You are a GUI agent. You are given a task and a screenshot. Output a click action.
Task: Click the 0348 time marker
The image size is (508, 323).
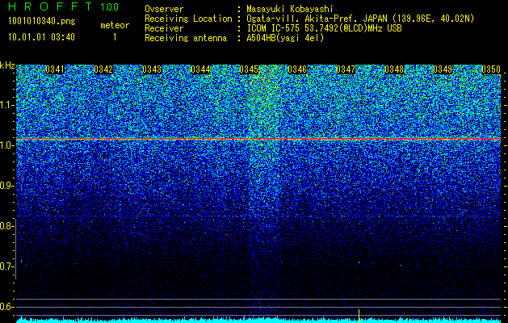[394, 69]
